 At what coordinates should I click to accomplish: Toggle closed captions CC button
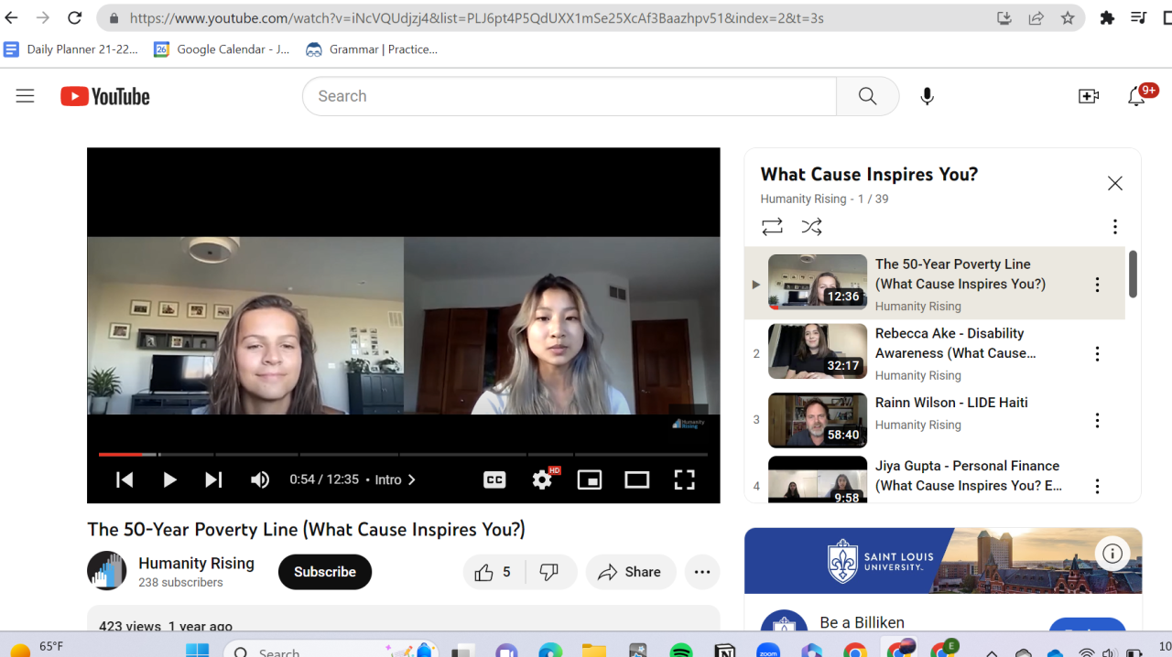coord(494,479)
